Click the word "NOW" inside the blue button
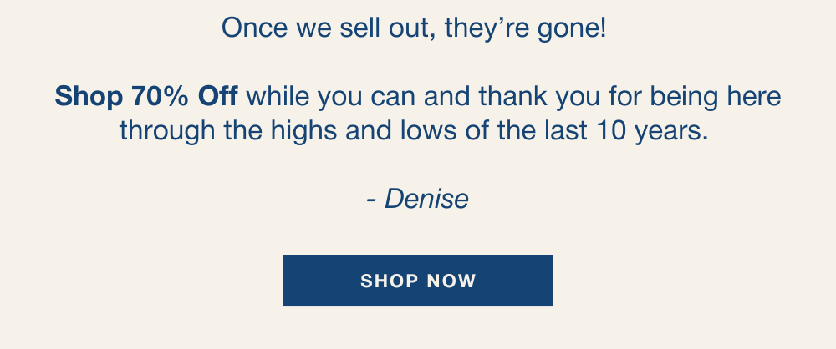The image size is (836, 349). [x=450, y=281]
